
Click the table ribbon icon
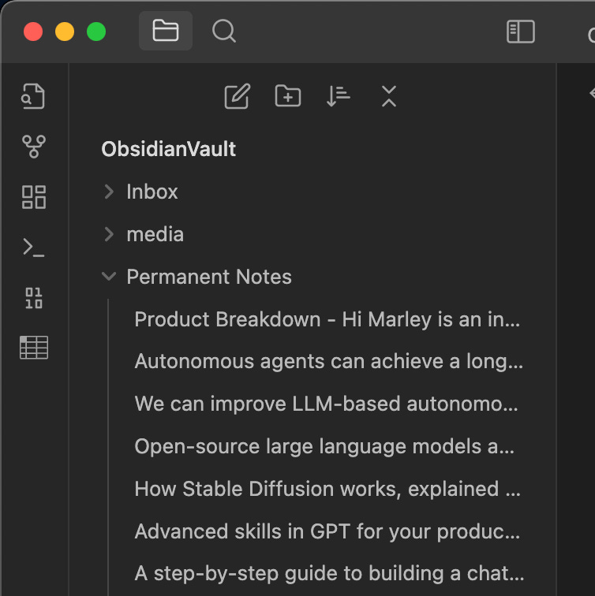34,348
